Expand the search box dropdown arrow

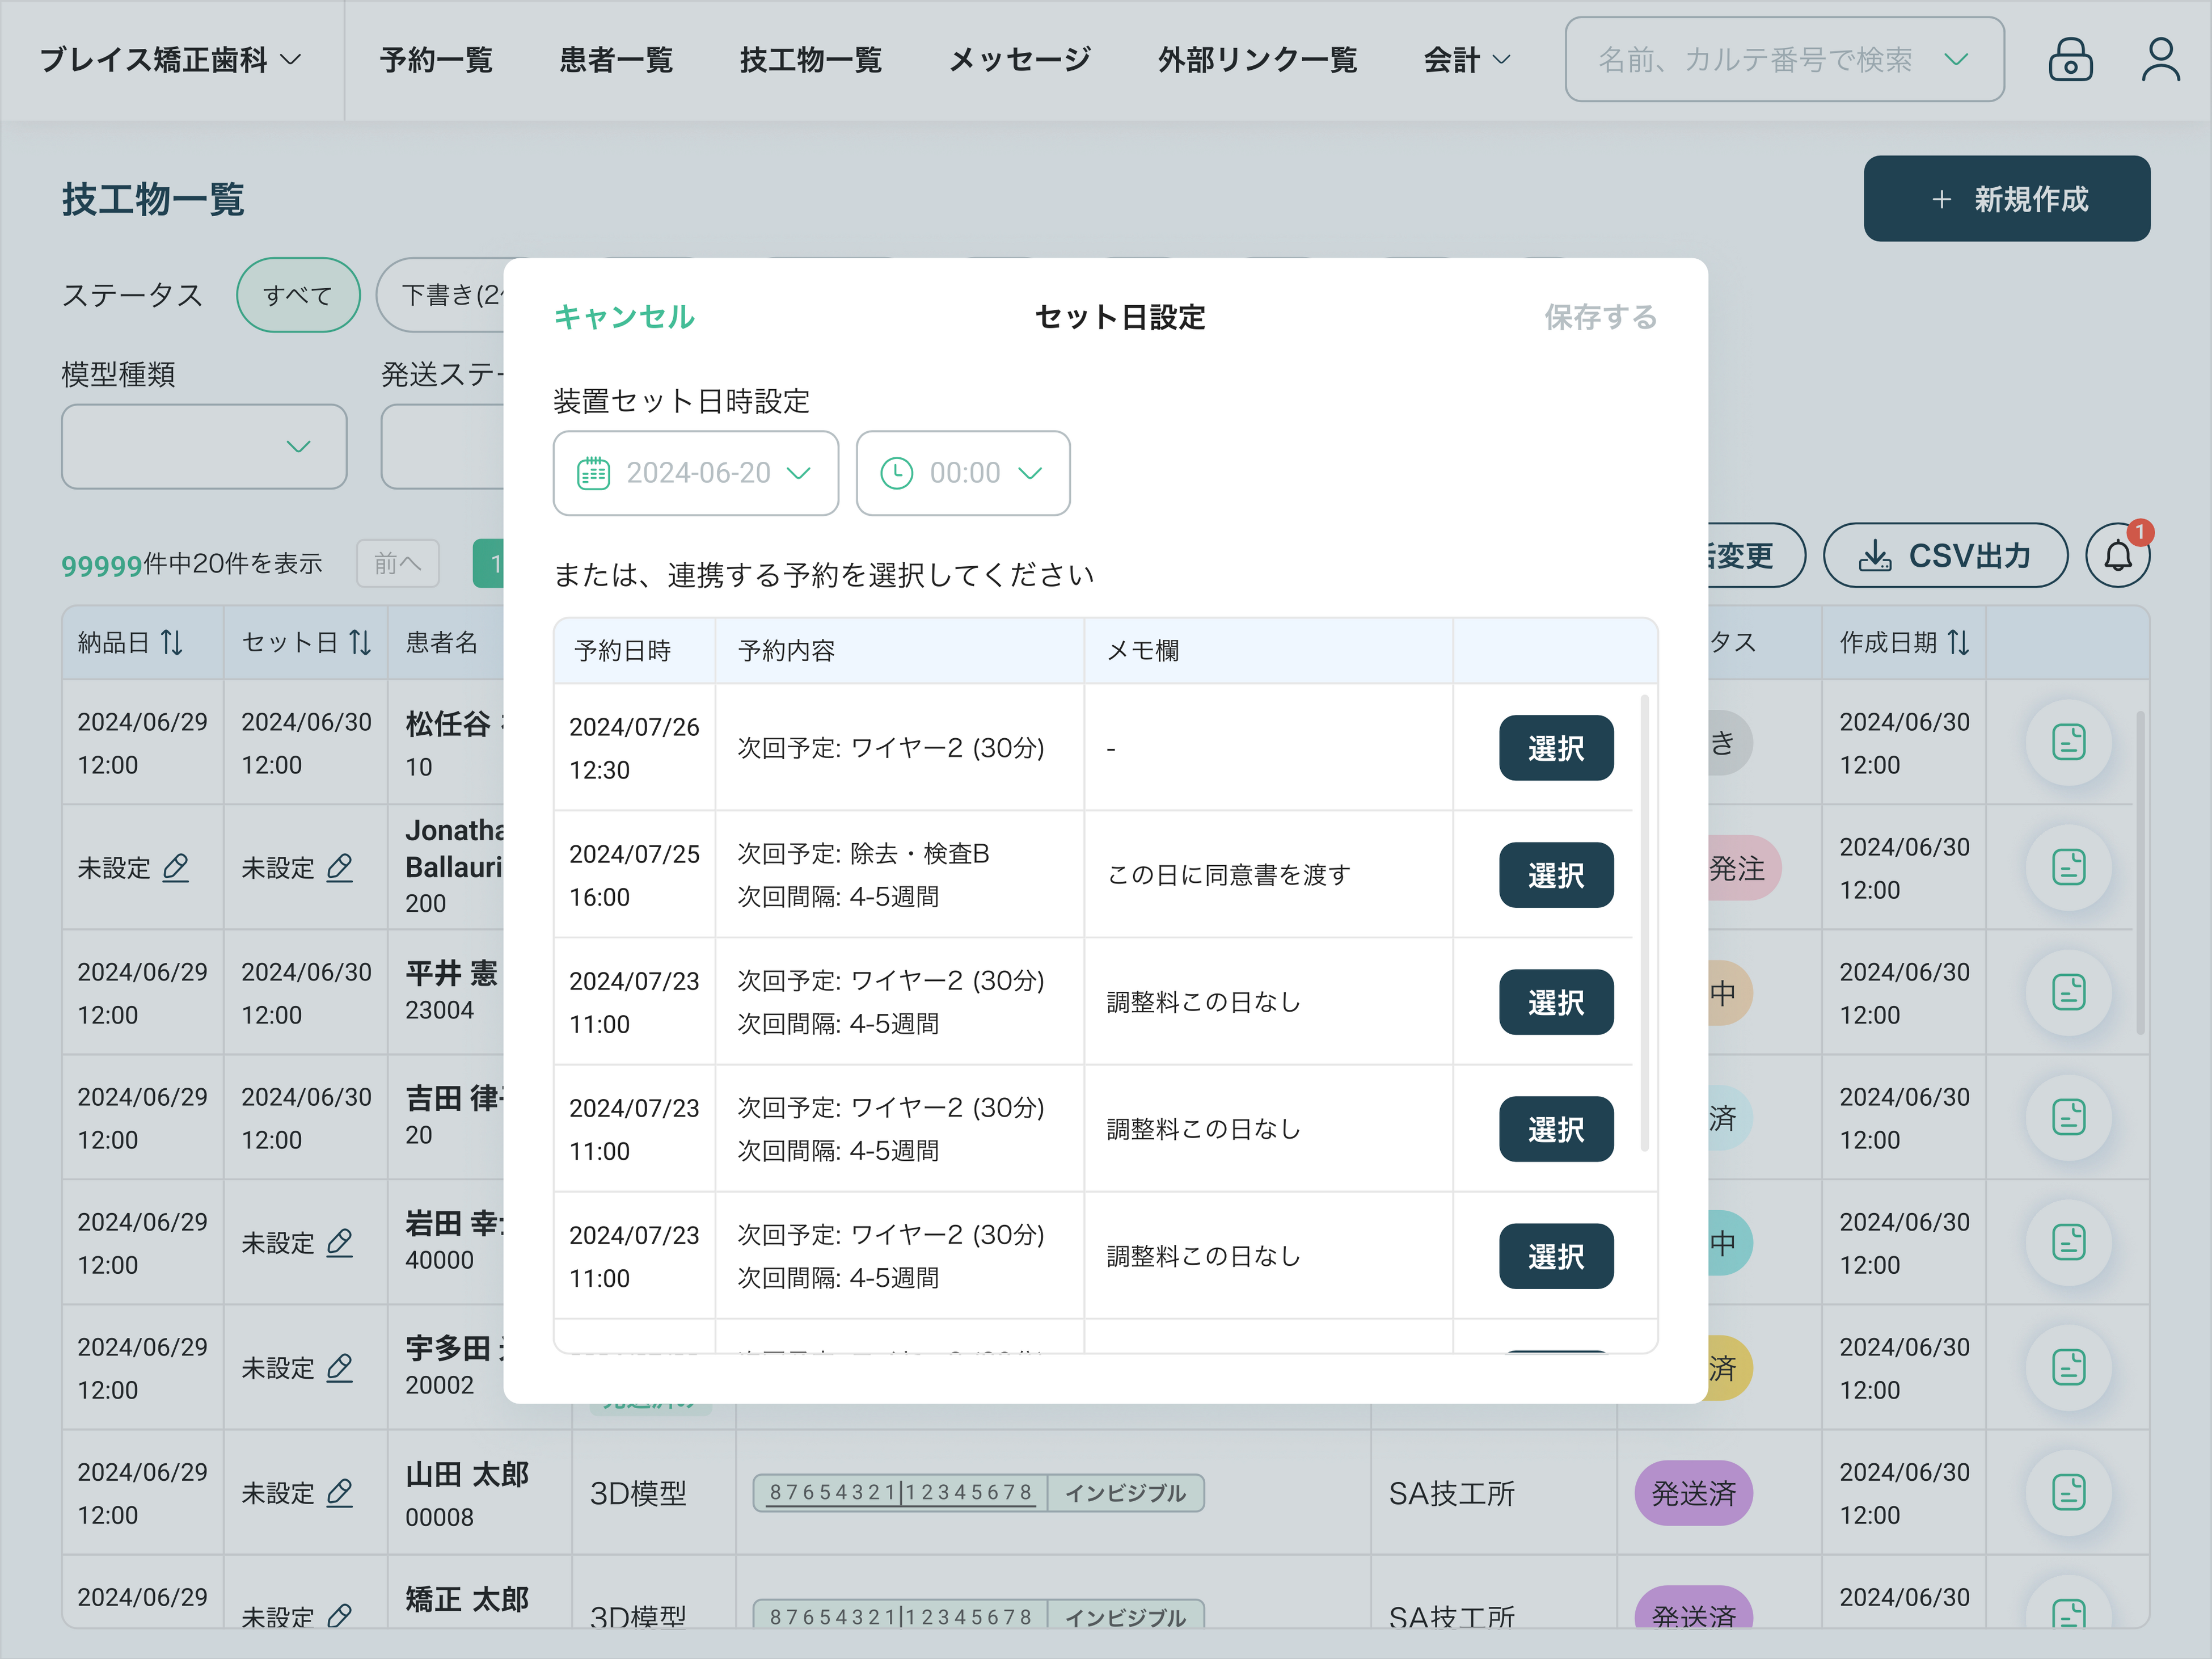click(x=1956, y=60)
